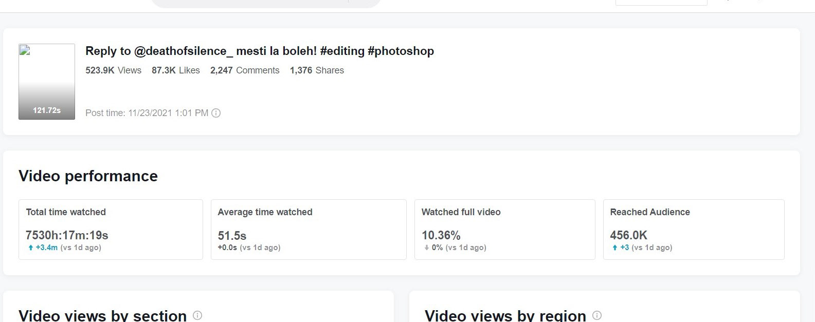
Task: Click the 523.9K Views count
Action: point(113,70)
